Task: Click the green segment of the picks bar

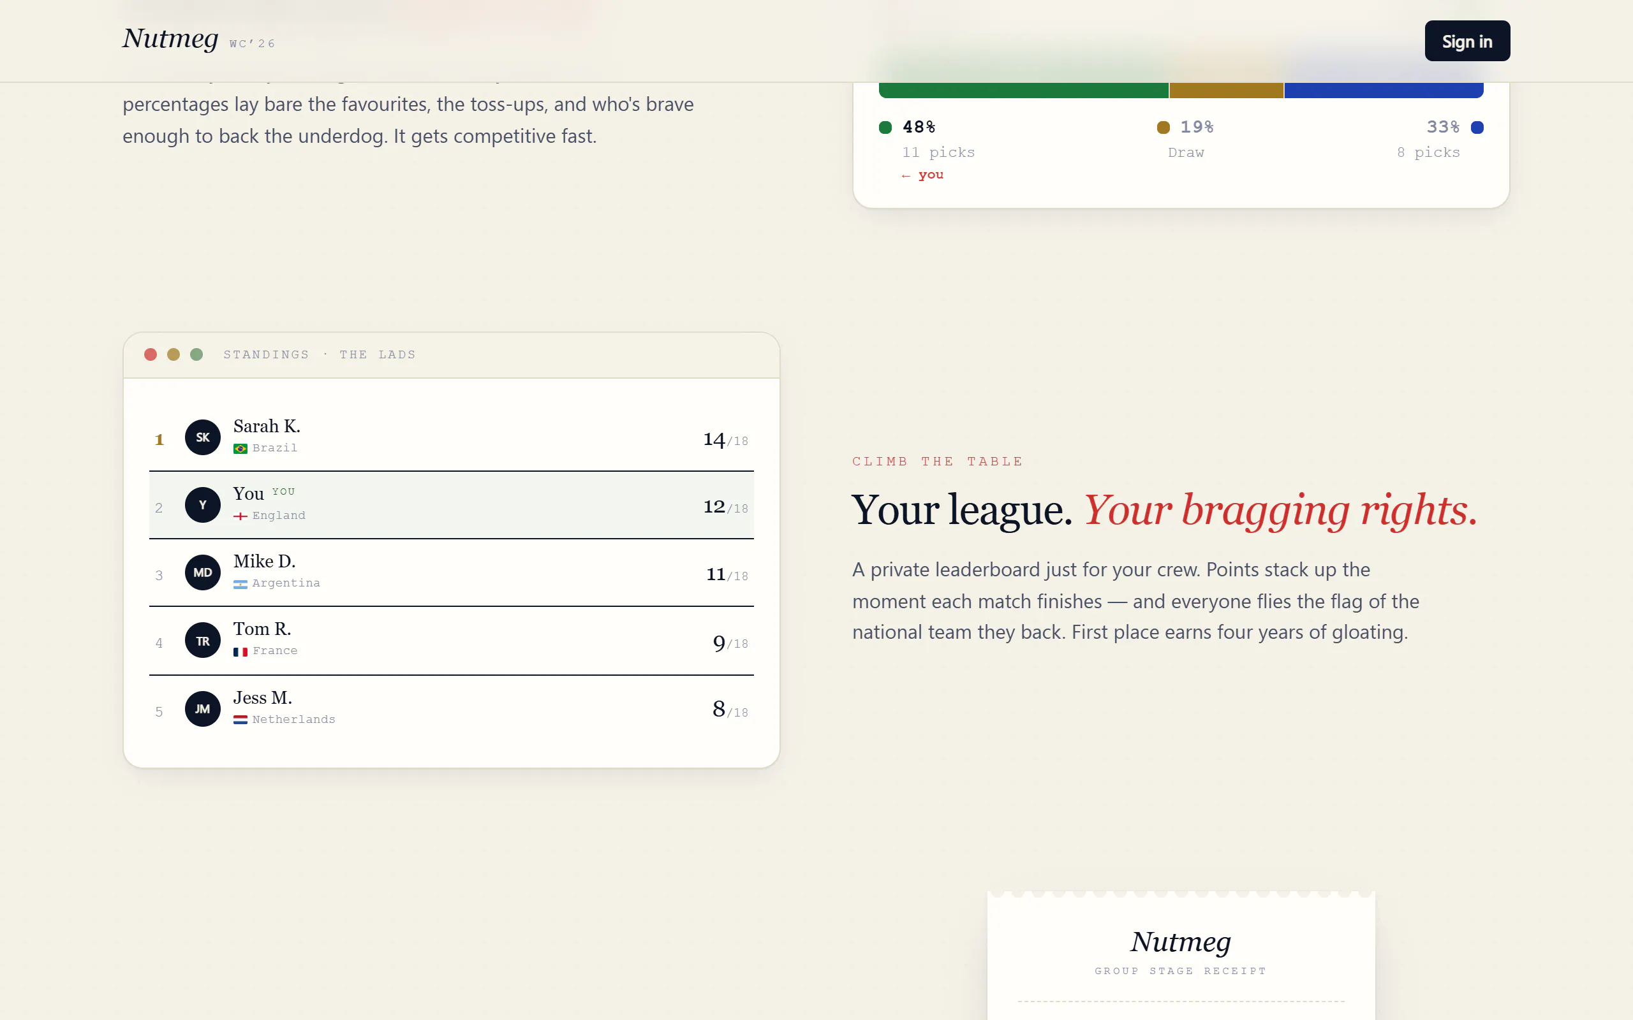Action: pos(1024,91)
